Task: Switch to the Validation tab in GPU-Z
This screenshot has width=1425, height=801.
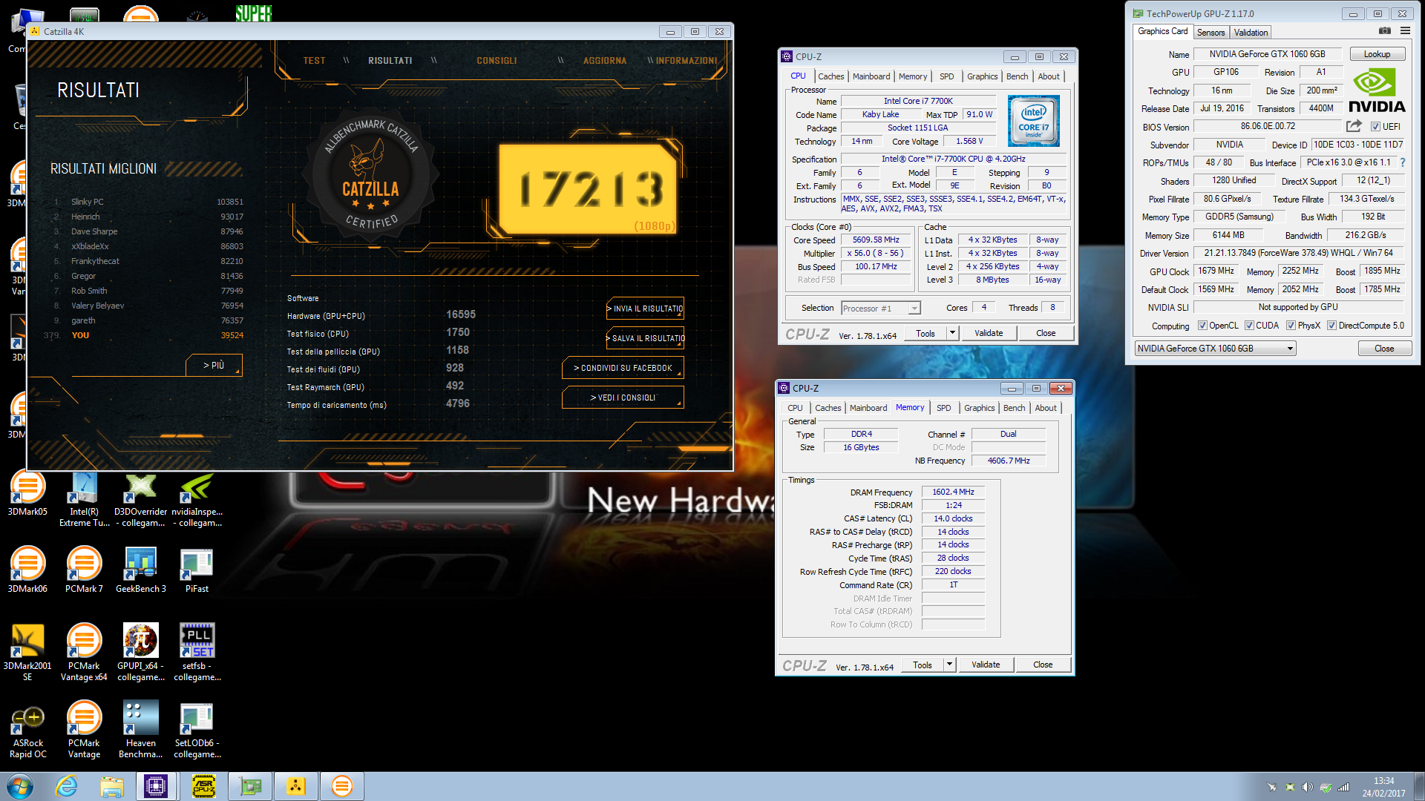Action: [x=1251, y=33]
